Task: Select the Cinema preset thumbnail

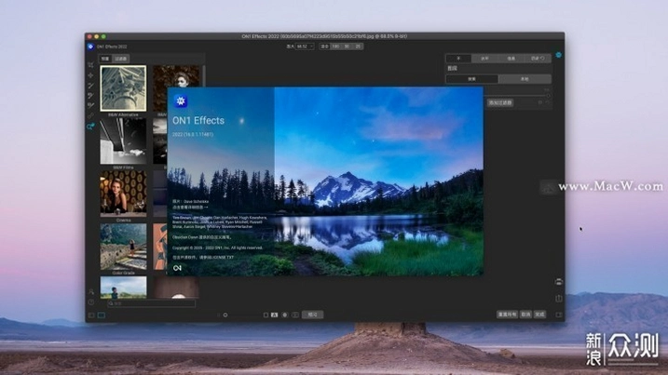Action: 123,194
